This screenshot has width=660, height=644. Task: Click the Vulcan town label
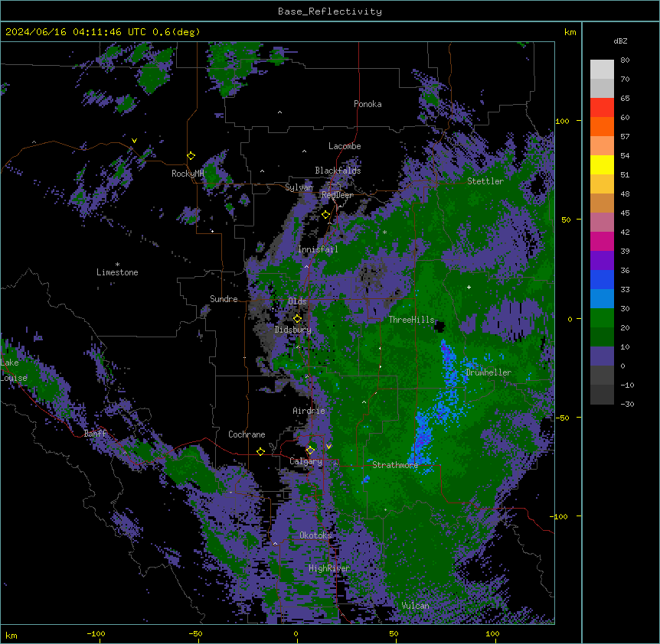click(x=415, y=606)
